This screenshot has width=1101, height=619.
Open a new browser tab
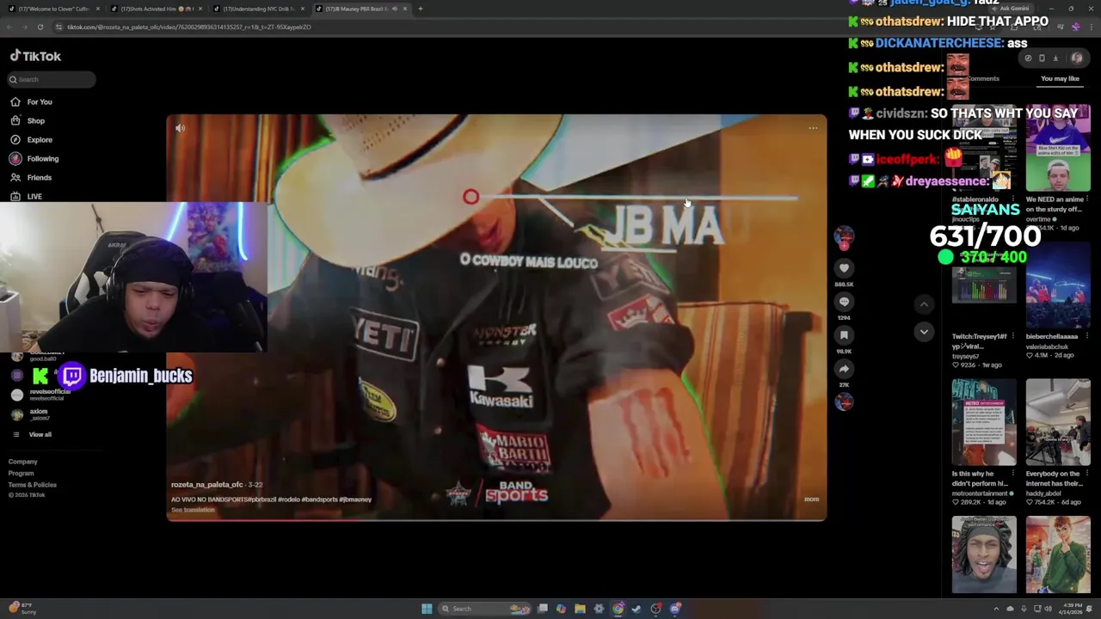(421, 9)
